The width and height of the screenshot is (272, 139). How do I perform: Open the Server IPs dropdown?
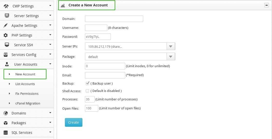[x=171, y=47]
